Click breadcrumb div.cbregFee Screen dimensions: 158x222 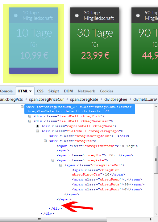(x=116, y=100)
